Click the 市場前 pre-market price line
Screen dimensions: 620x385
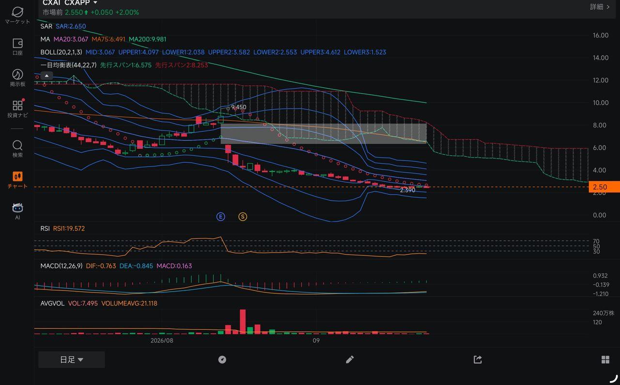click(91, 12)
